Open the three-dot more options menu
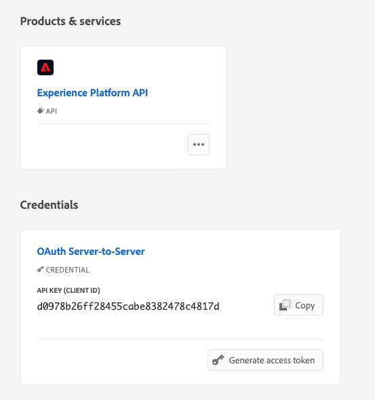375x400 pixels. coord(199,144)
